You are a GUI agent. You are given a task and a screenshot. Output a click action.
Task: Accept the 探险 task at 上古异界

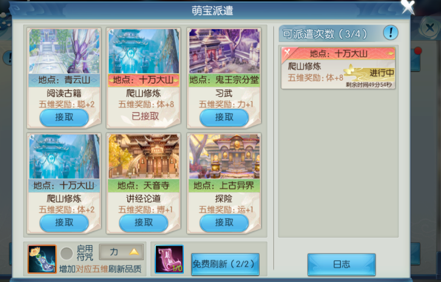click(x=224, y=223)
